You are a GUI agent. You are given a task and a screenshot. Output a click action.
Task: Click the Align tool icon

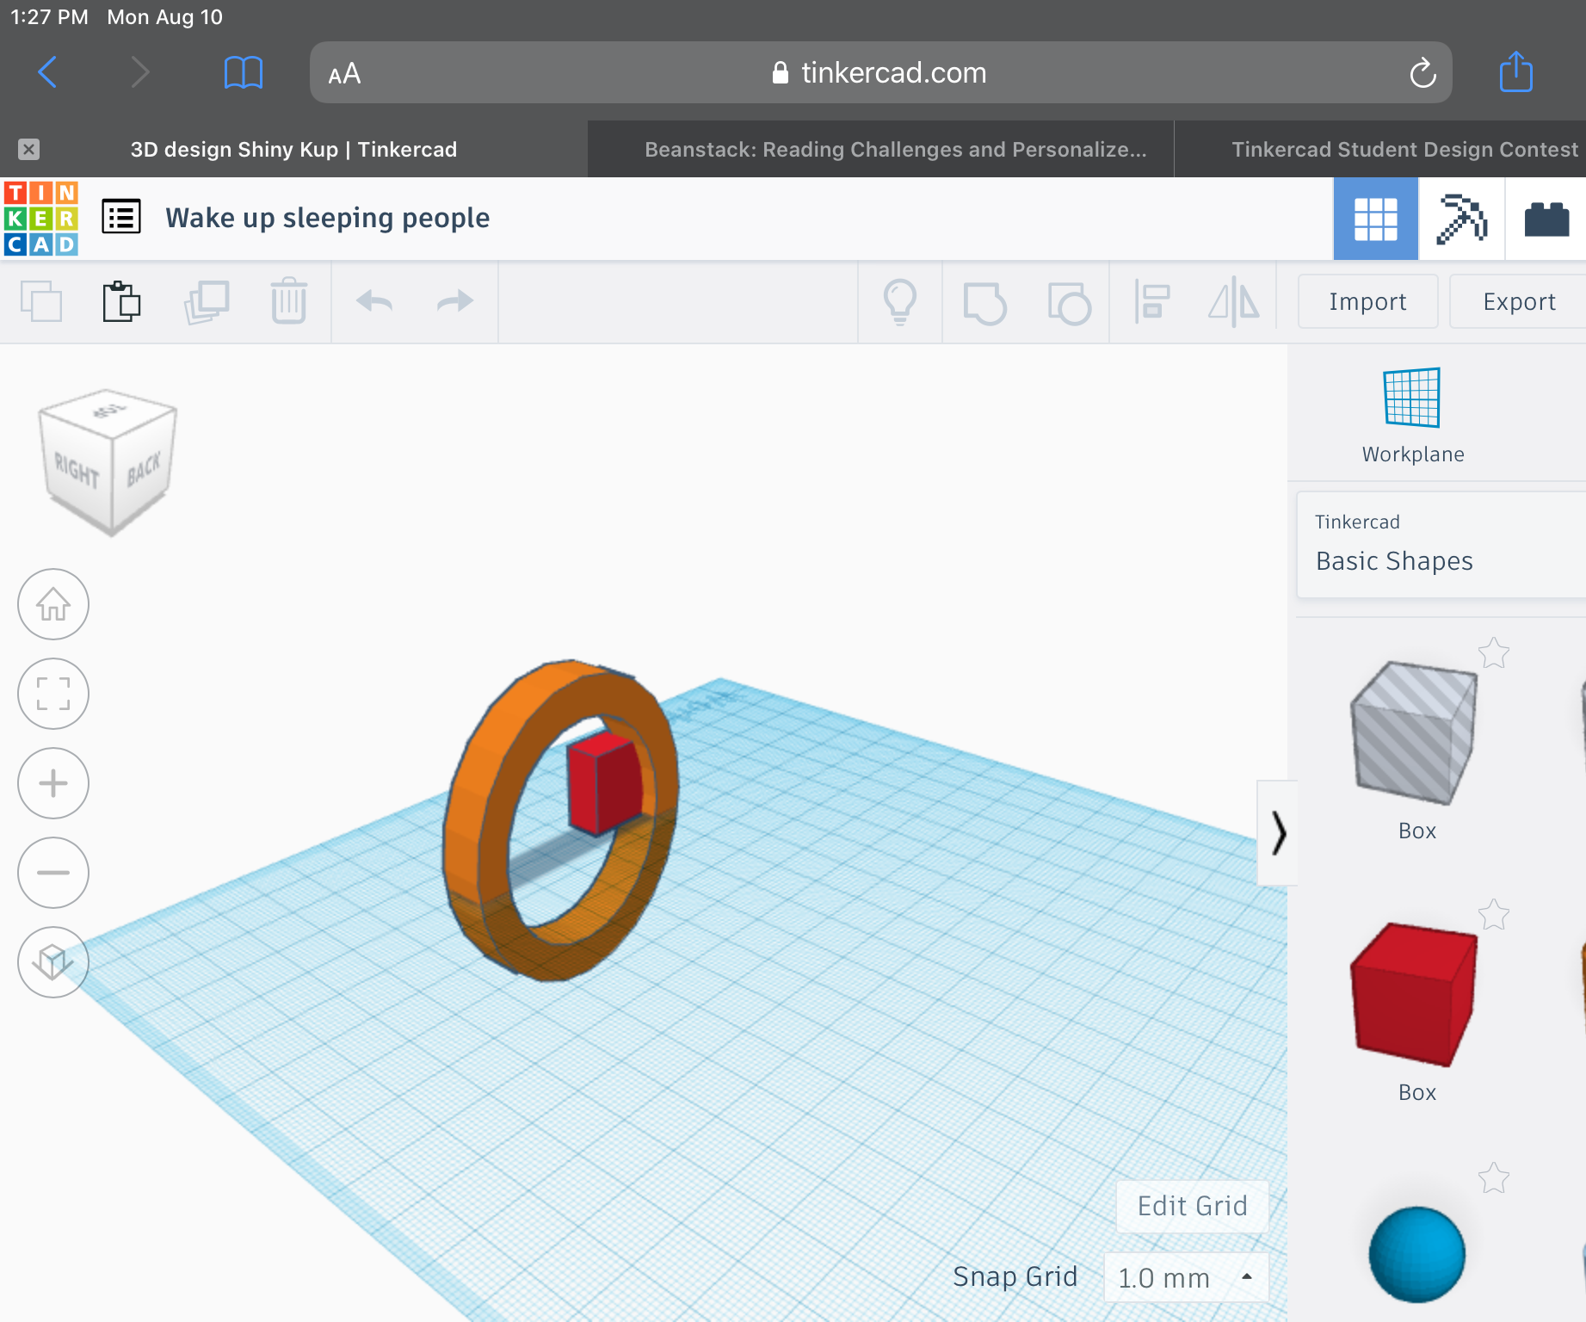click(x=1151, y=301)
